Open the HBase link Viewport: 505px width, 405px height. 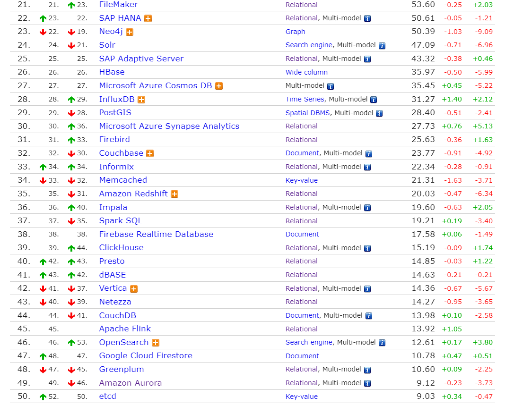[112, 72]
